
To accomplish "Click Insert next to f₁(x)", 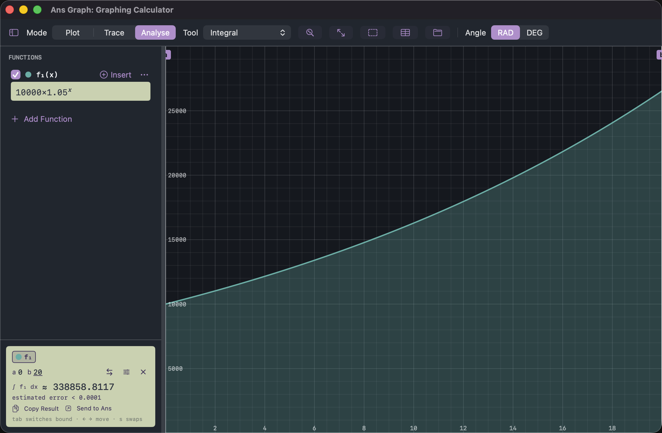I will [116, 75].
